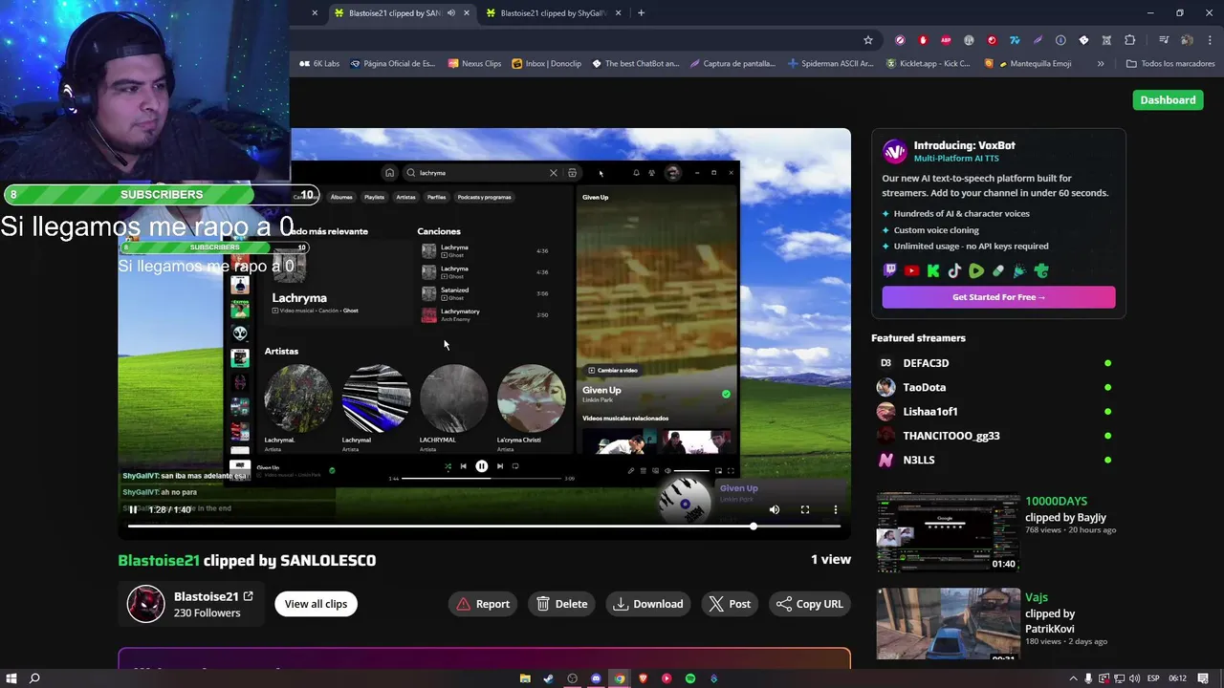Click Get Started For Free banner button
Image resolution: width=1224 pixels, height=688 pixels.
pyautogui.click(x=998, y=297)
